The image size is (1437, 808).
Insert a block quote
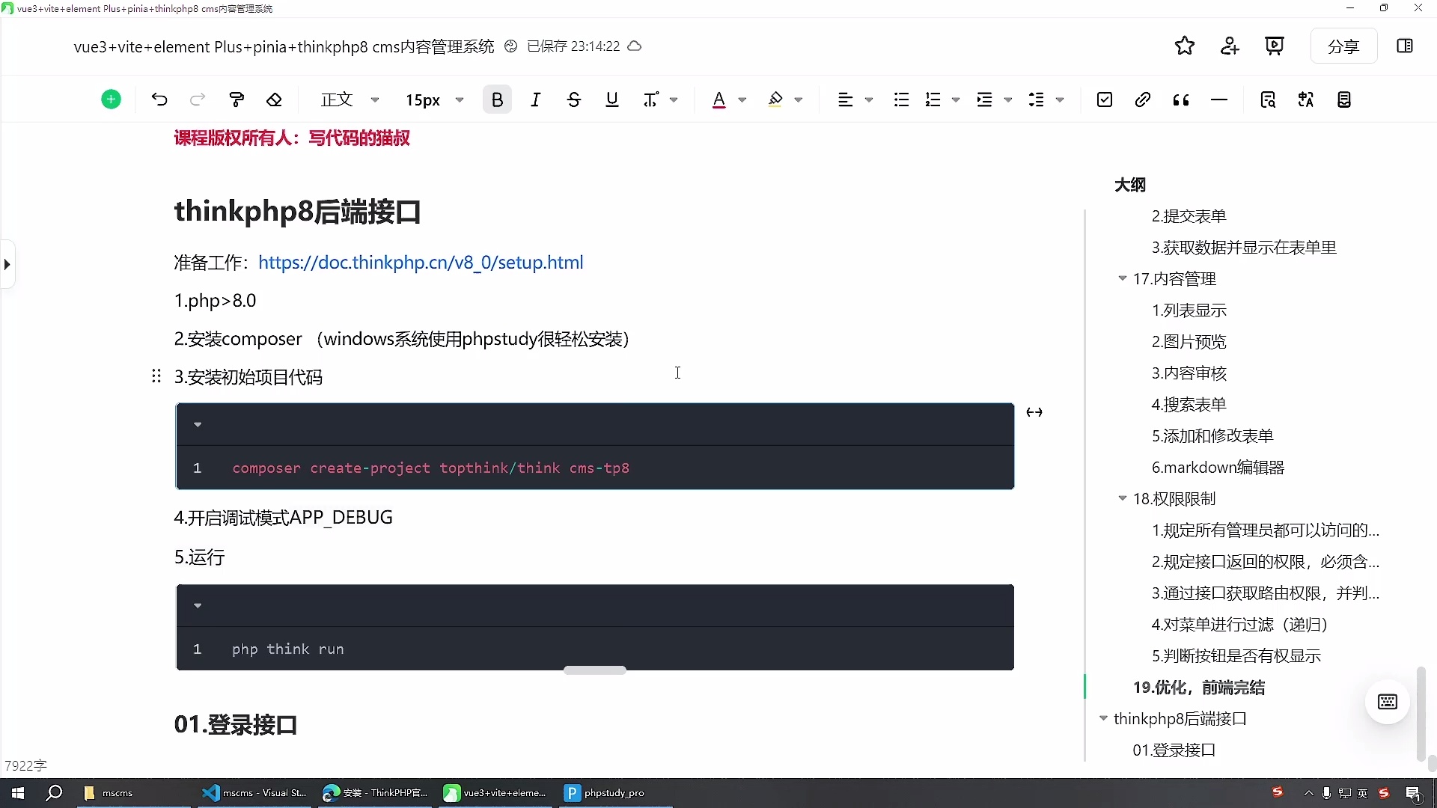tap(1180, 99)
